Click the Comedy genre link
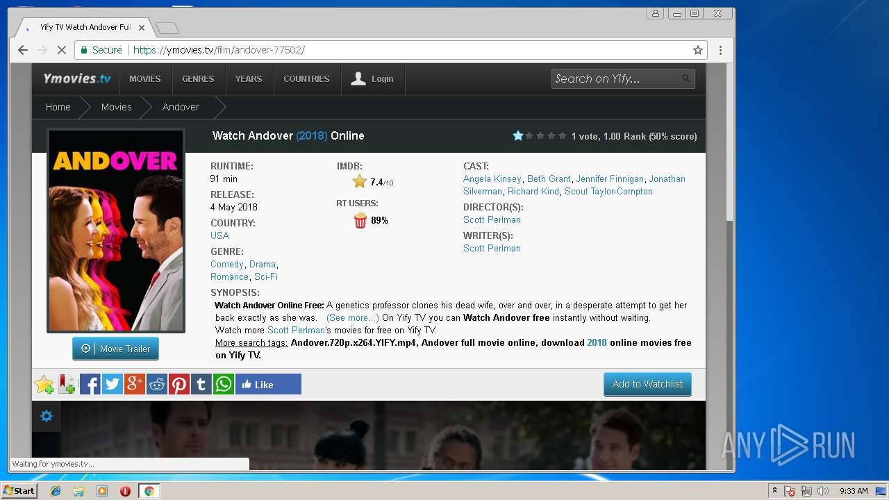This screenshot has width=889, height=500. [x=227, y=264]
